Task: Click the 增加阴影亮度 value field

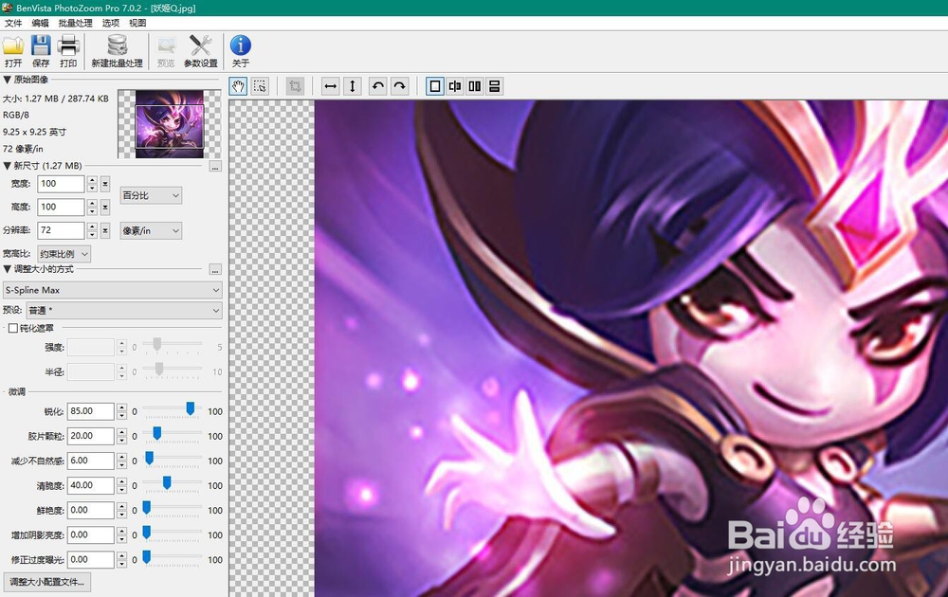Action: (90, 534)
